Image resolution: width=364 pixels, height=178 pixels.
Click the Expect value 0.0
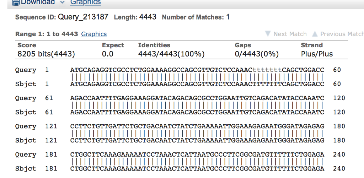click(107, 54)
